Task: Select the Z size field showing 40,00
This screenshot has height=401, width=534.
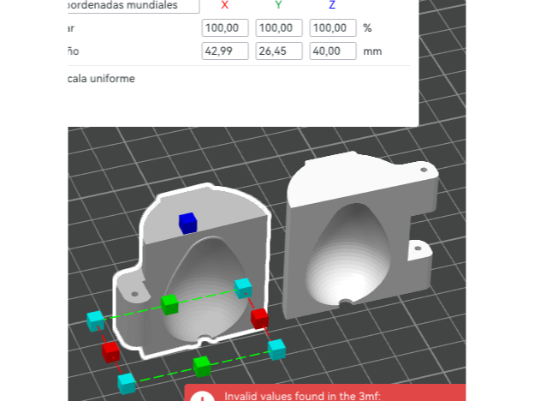Action: (x=332, y=51)
